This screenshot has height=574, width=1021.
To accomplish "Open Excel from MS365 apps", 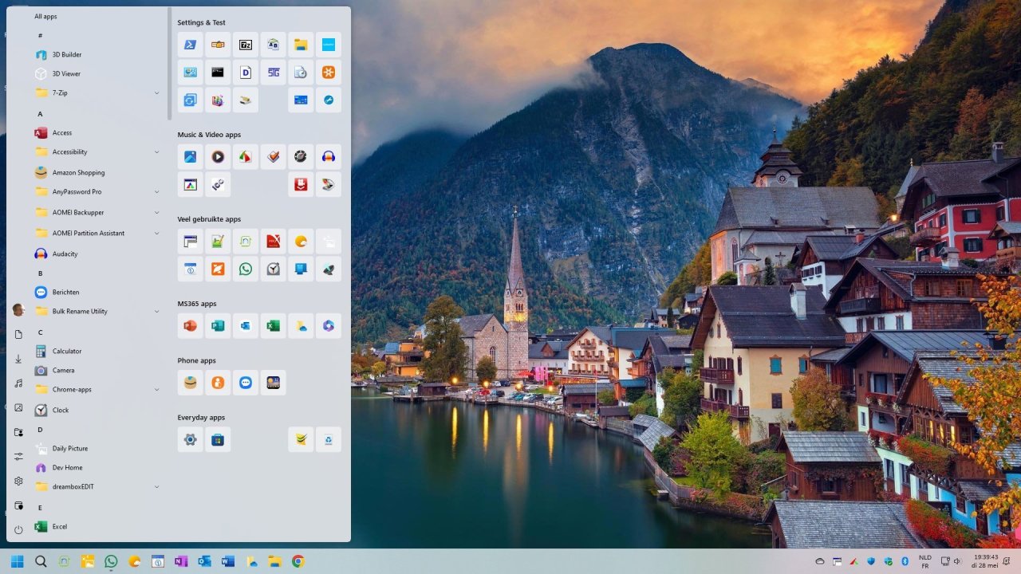I will tap(273, 325).
